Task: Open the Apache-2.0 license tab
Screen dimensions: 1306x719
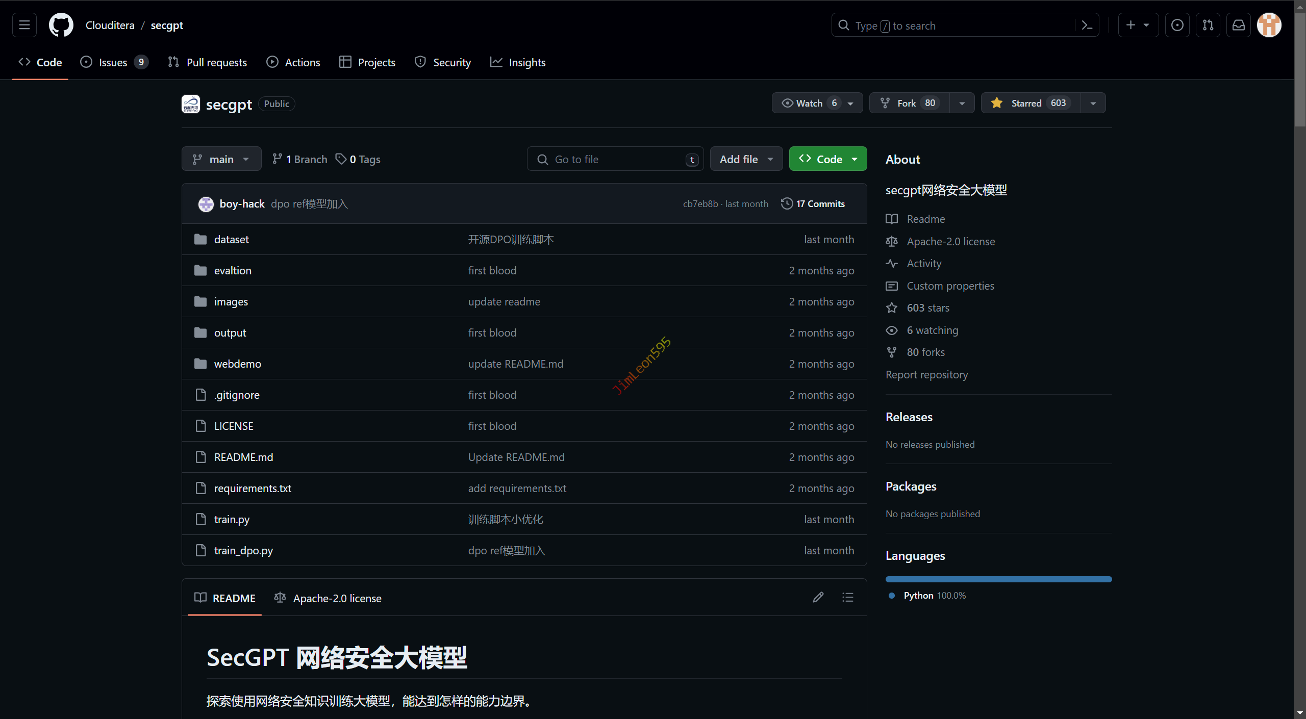Action: click(x=328, y=598)
